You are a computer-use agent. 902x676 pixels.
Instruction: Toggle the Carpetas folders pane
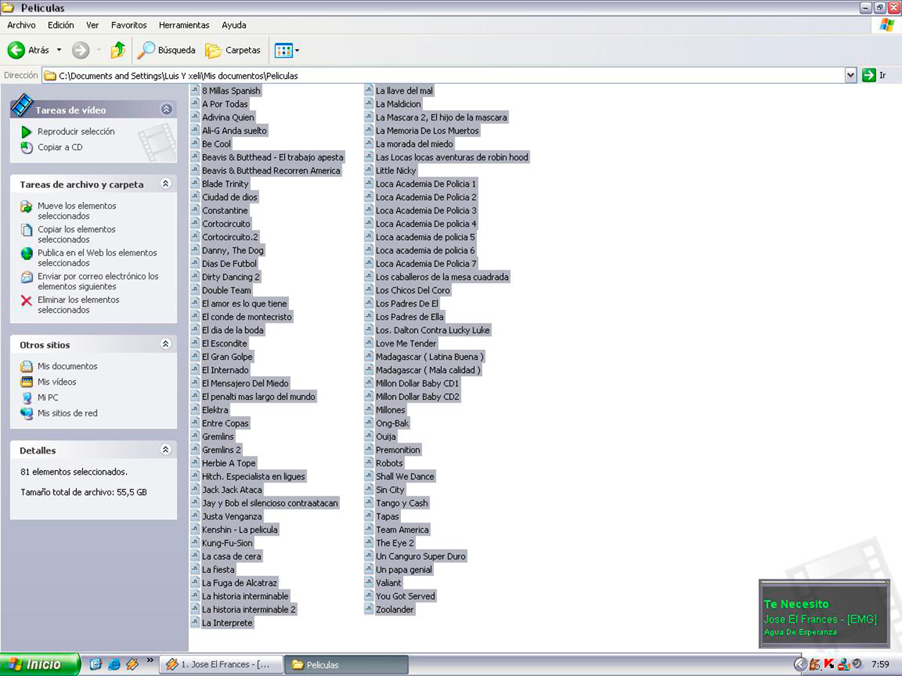pyautogui.click(x=233, y=50)
